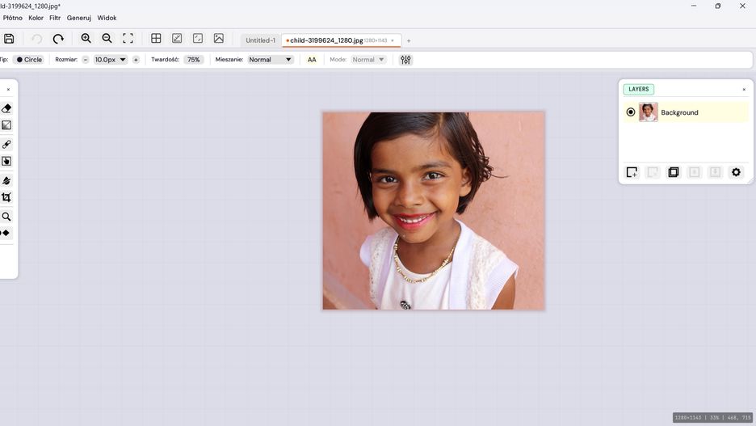Viewport: 756px width, 426px height.
Task: Select the Eraser tool
Action: pos(6,108)
